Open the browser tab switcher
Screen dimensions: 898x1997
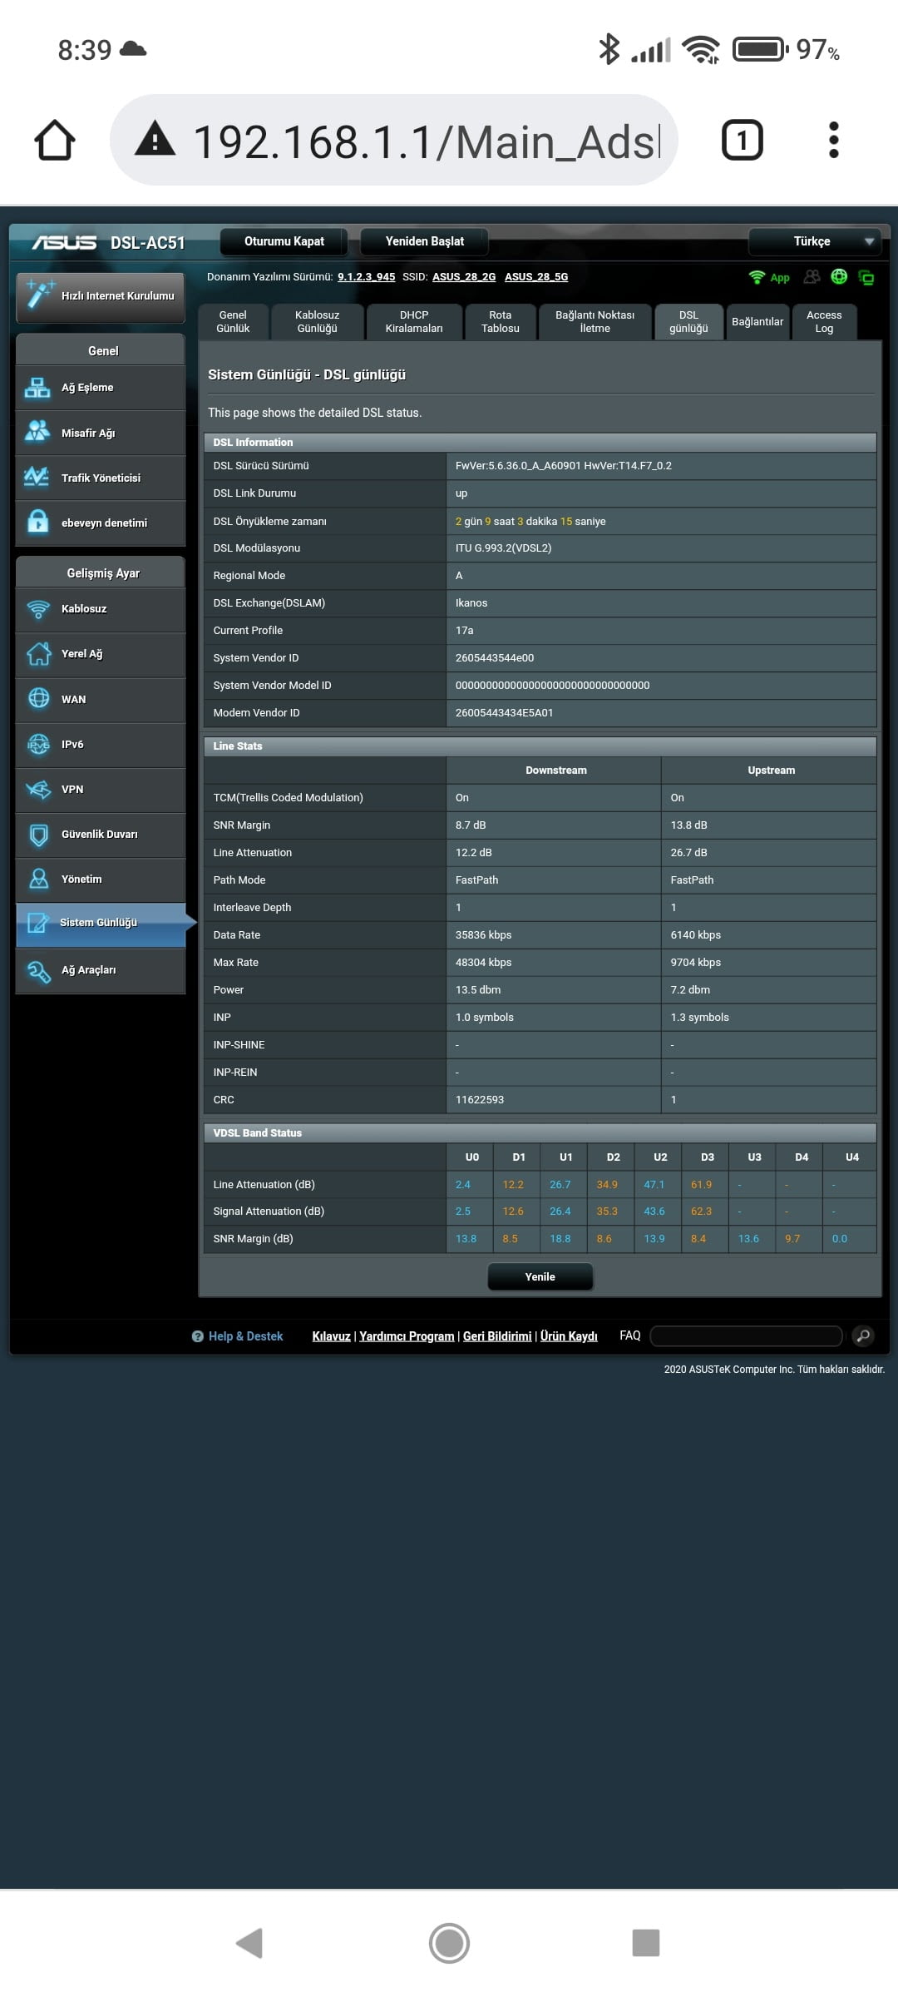(x=742, y=140)
